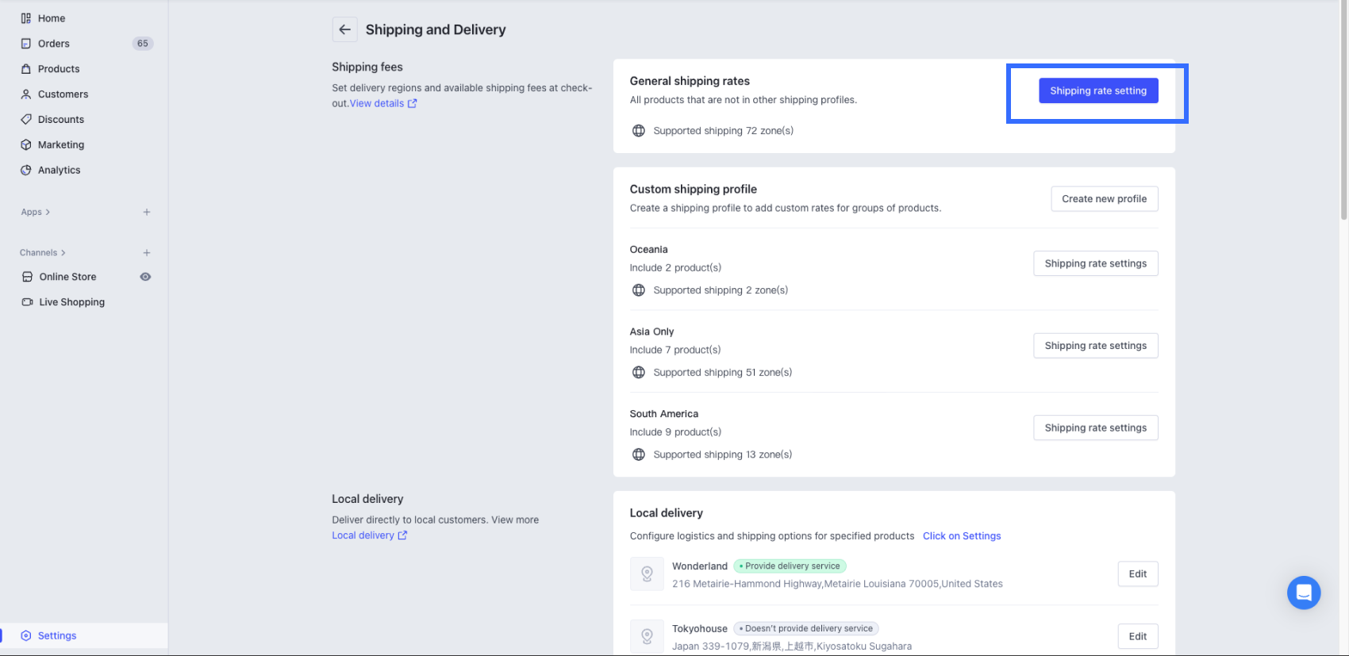Click the back arrow beside Shipping and Delivery
Viewport: 1349px width, 656px height.
coord(344,29)
